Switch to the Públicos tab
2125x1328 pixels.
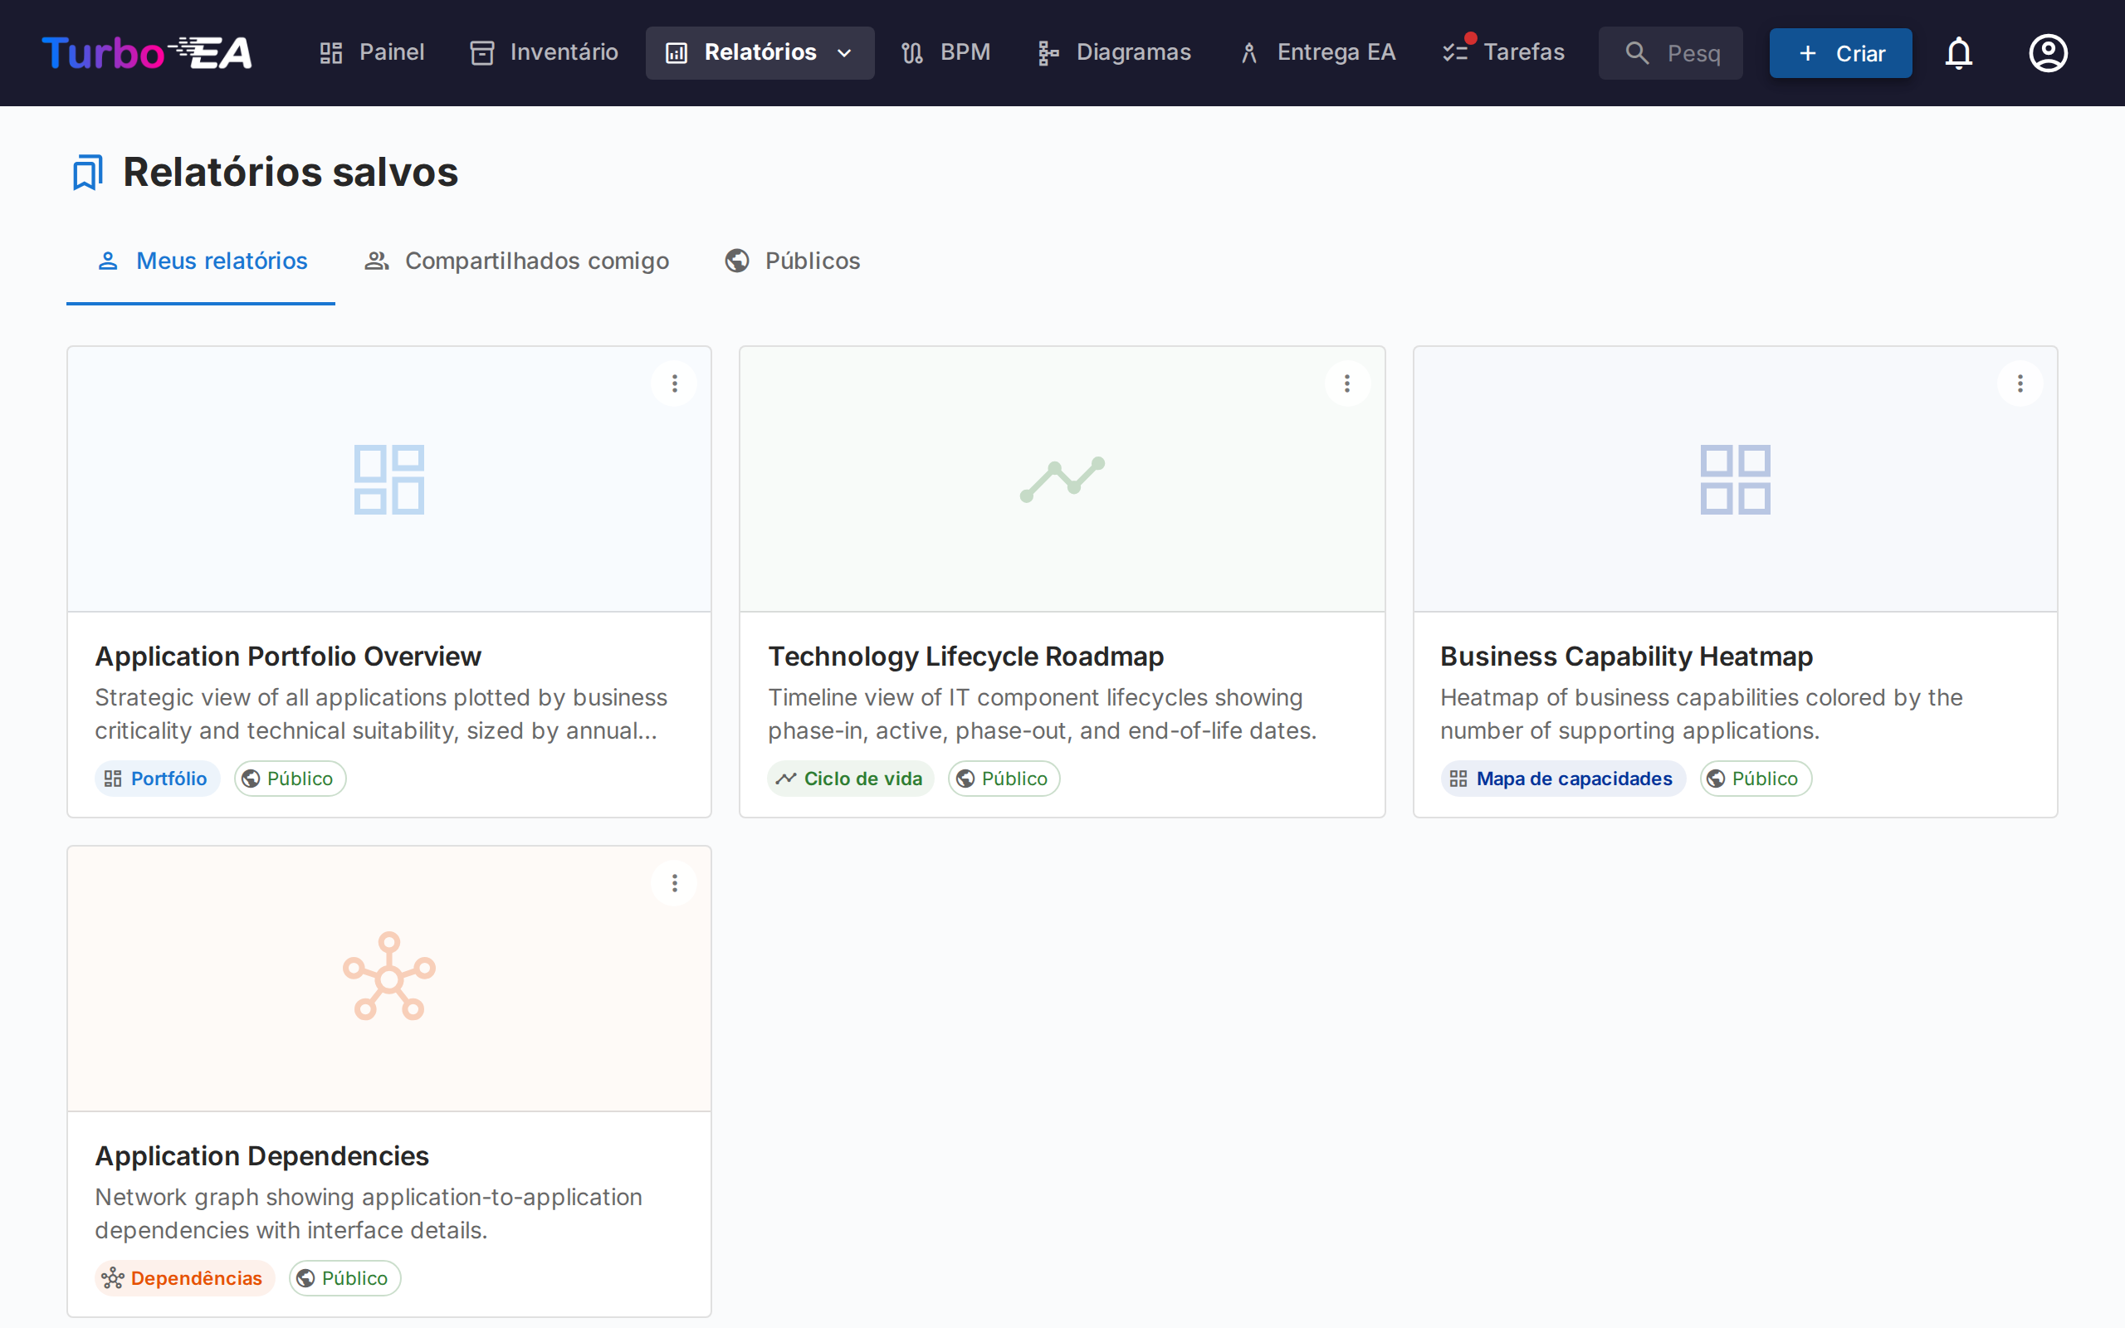[x=792, y=261]
